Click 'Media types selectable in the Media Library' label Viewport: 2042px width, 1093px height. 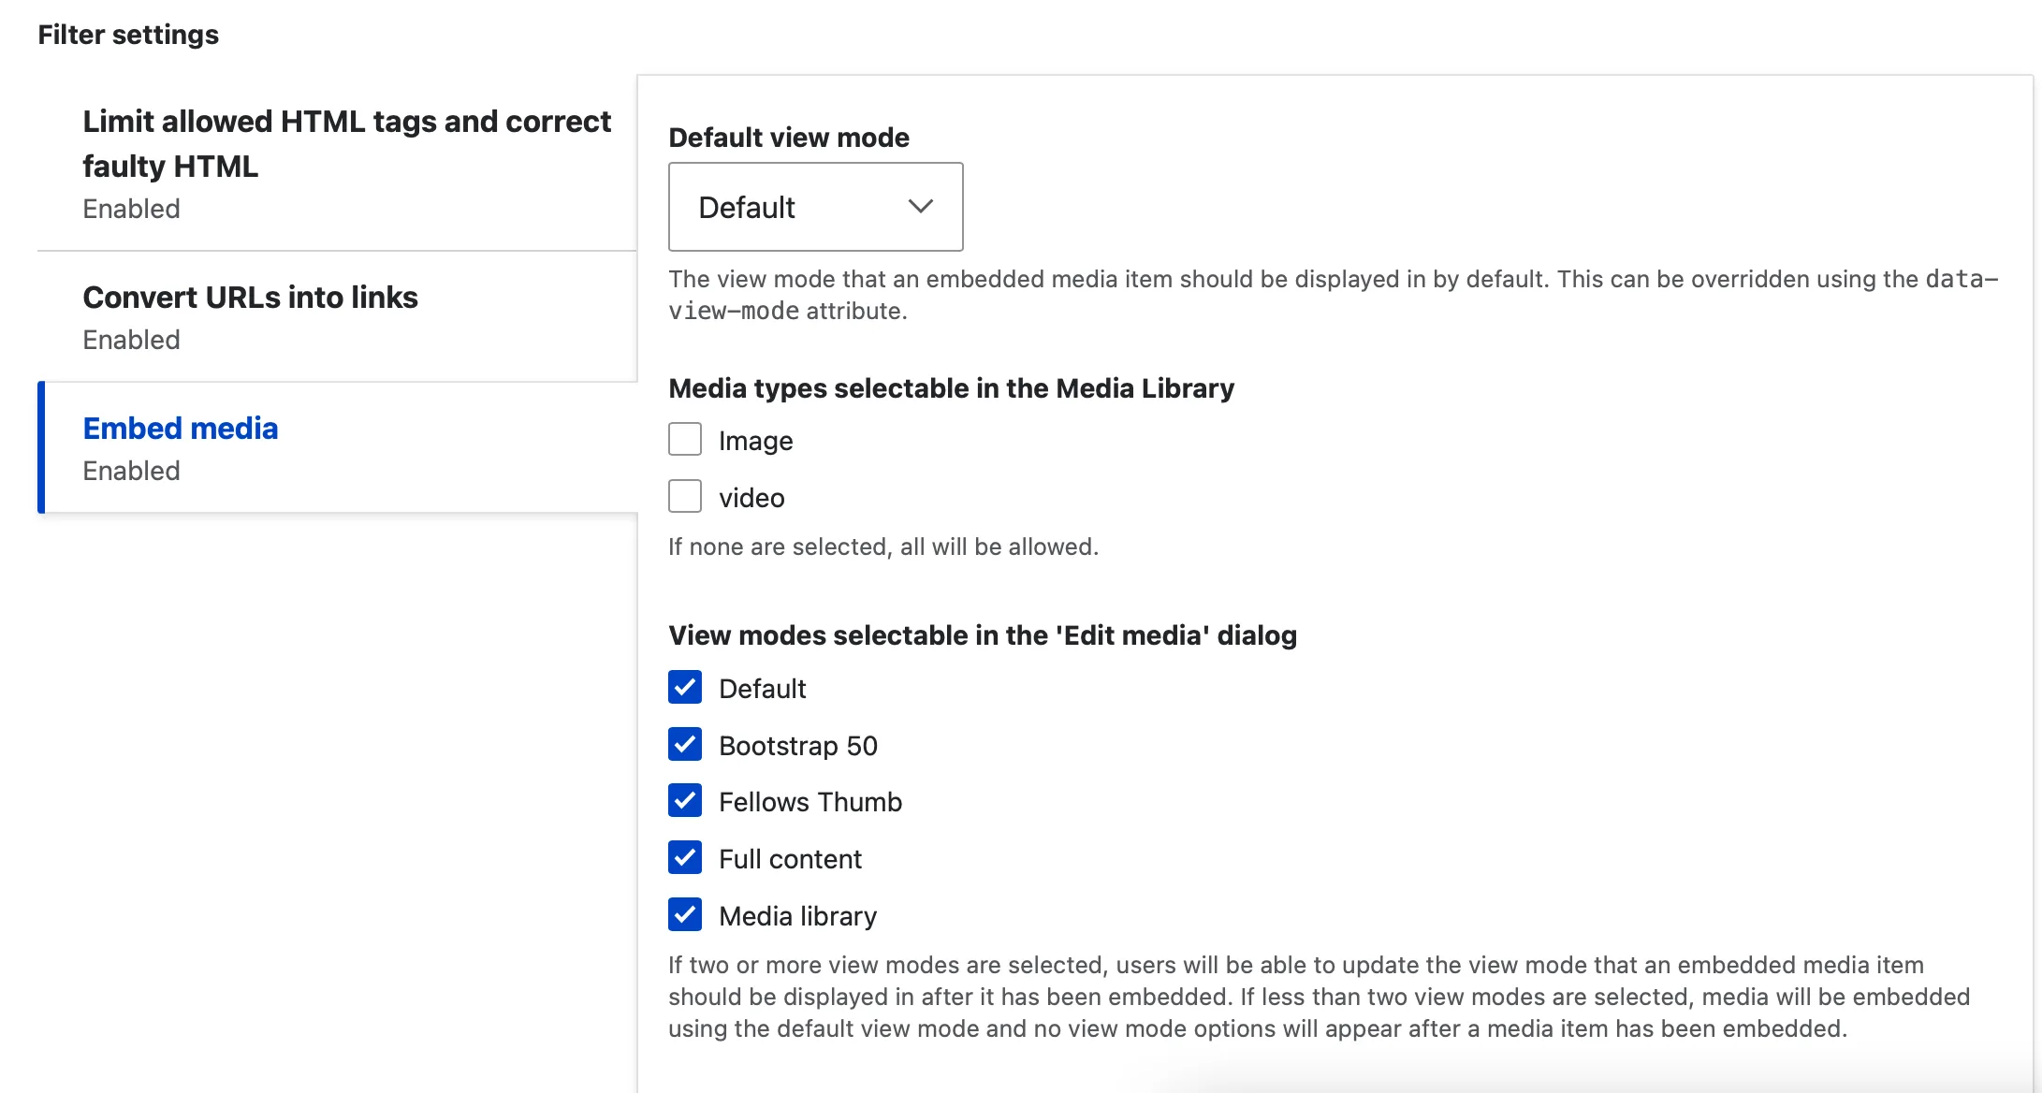point(951,387)
